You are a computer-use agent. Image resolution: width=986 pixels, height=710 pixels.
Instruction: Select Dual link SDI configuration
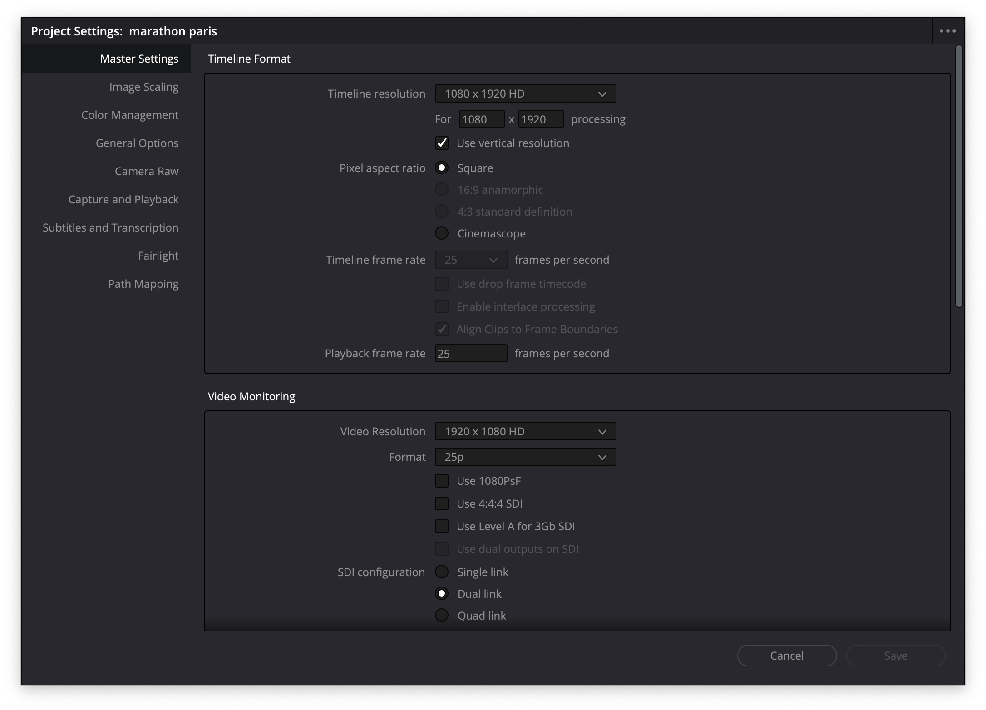(x=442, y=594)
